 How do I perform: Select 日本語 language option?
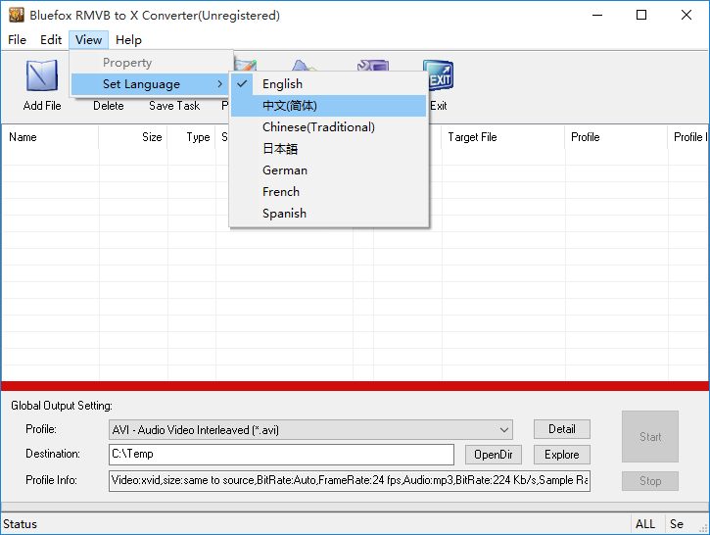point(329,149)
